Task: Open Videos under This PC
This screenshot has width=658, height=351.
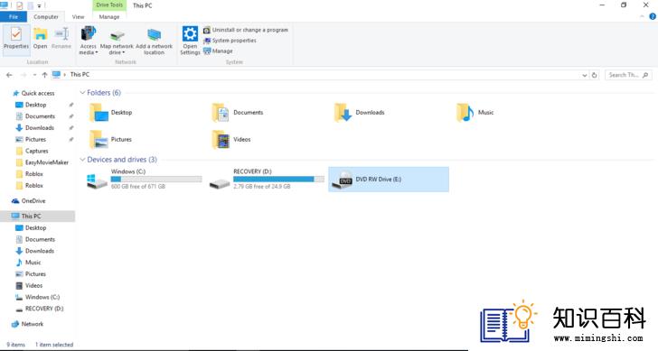Action: (33, 286)
